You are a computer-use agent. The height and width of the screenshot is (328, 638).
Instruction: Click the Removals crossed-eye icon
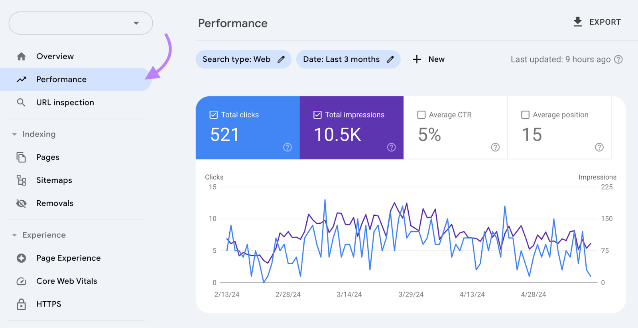point(22,203)
